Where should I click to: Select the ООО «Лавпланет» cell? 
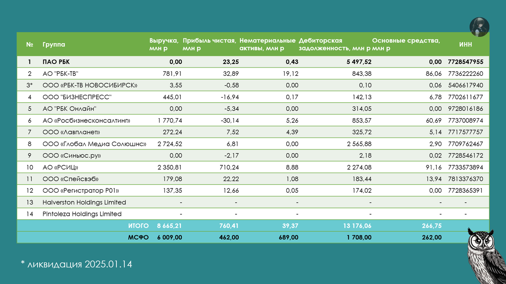pos(71,132)
